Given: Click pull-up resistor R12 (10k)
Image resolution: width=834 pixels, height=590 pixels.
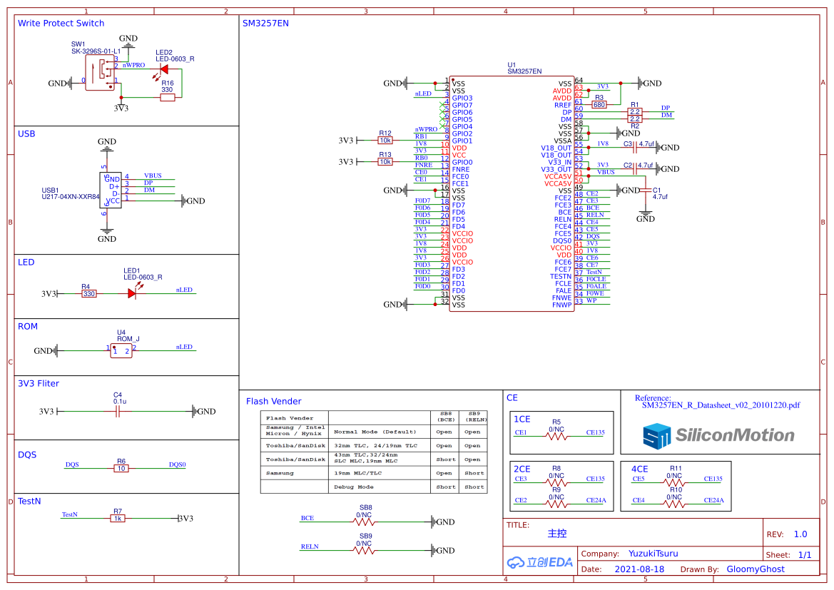Looking at the screenshot, I should (x=385, y=141).
